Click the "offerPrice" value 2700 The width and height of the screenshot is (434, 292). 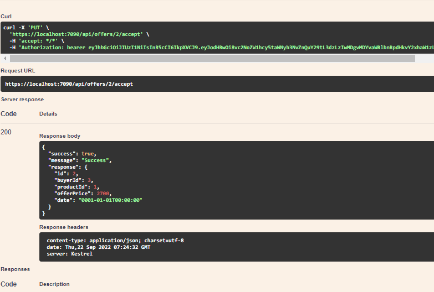103,194
